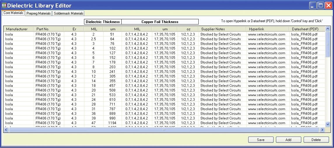Image resolution: width=334 pixels, height=148 pixels.
Task: Click the Hyperlink column header
Action: (x=268, y=29)
